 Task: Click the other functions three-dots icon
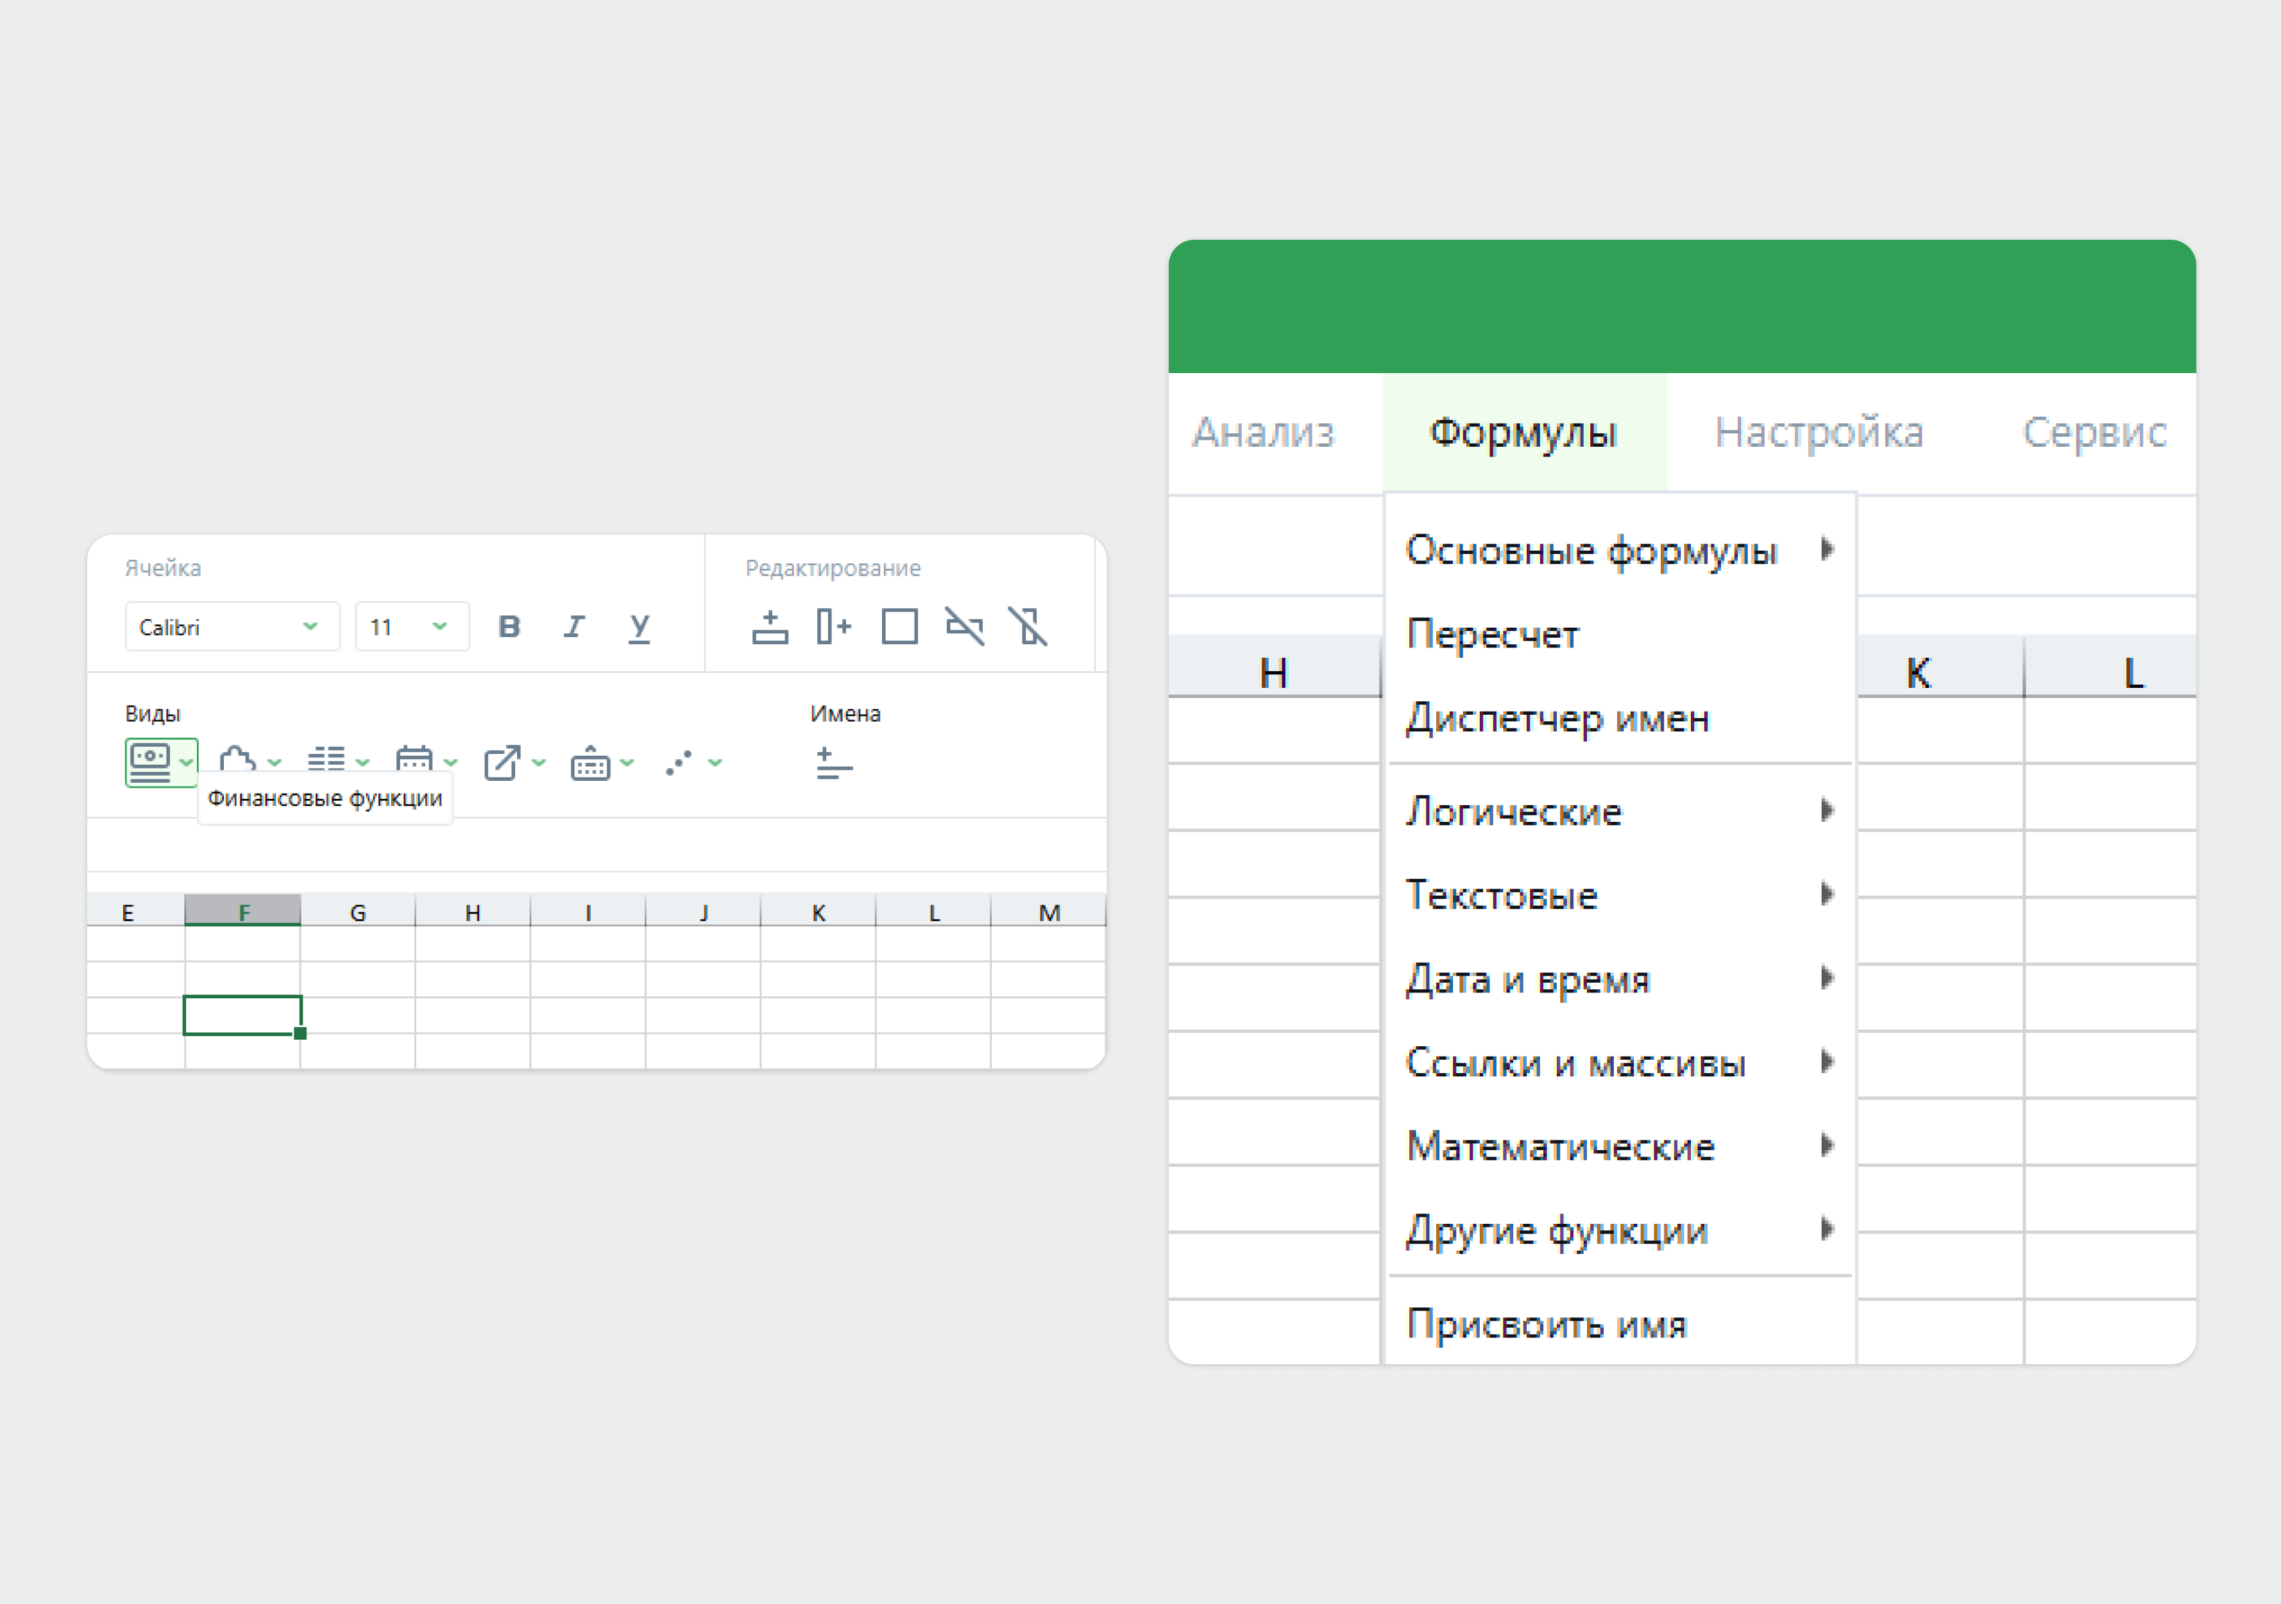[679, 763]
